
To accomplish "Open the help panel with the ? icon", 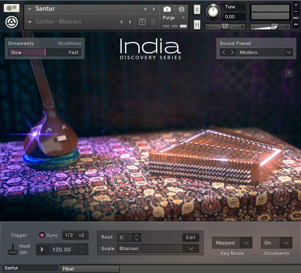I will tap(289, 73).
